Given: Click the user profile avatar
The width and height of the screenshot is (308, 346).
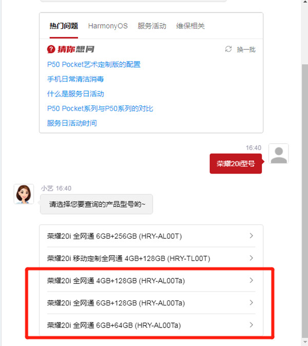Looking at the screenshot, I should pos(278,153).
